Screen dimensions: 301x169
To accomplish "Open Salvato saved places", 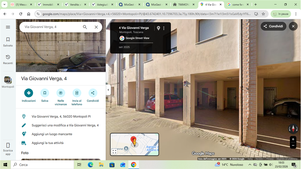I will 8,42.
